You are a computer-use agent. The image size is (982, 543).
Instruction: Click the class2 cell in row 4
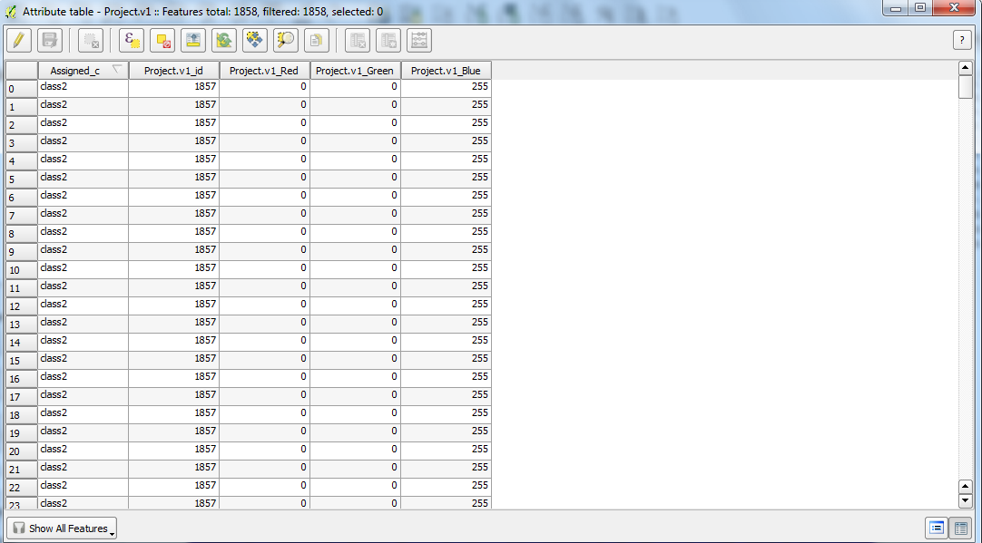coord(83,161)
